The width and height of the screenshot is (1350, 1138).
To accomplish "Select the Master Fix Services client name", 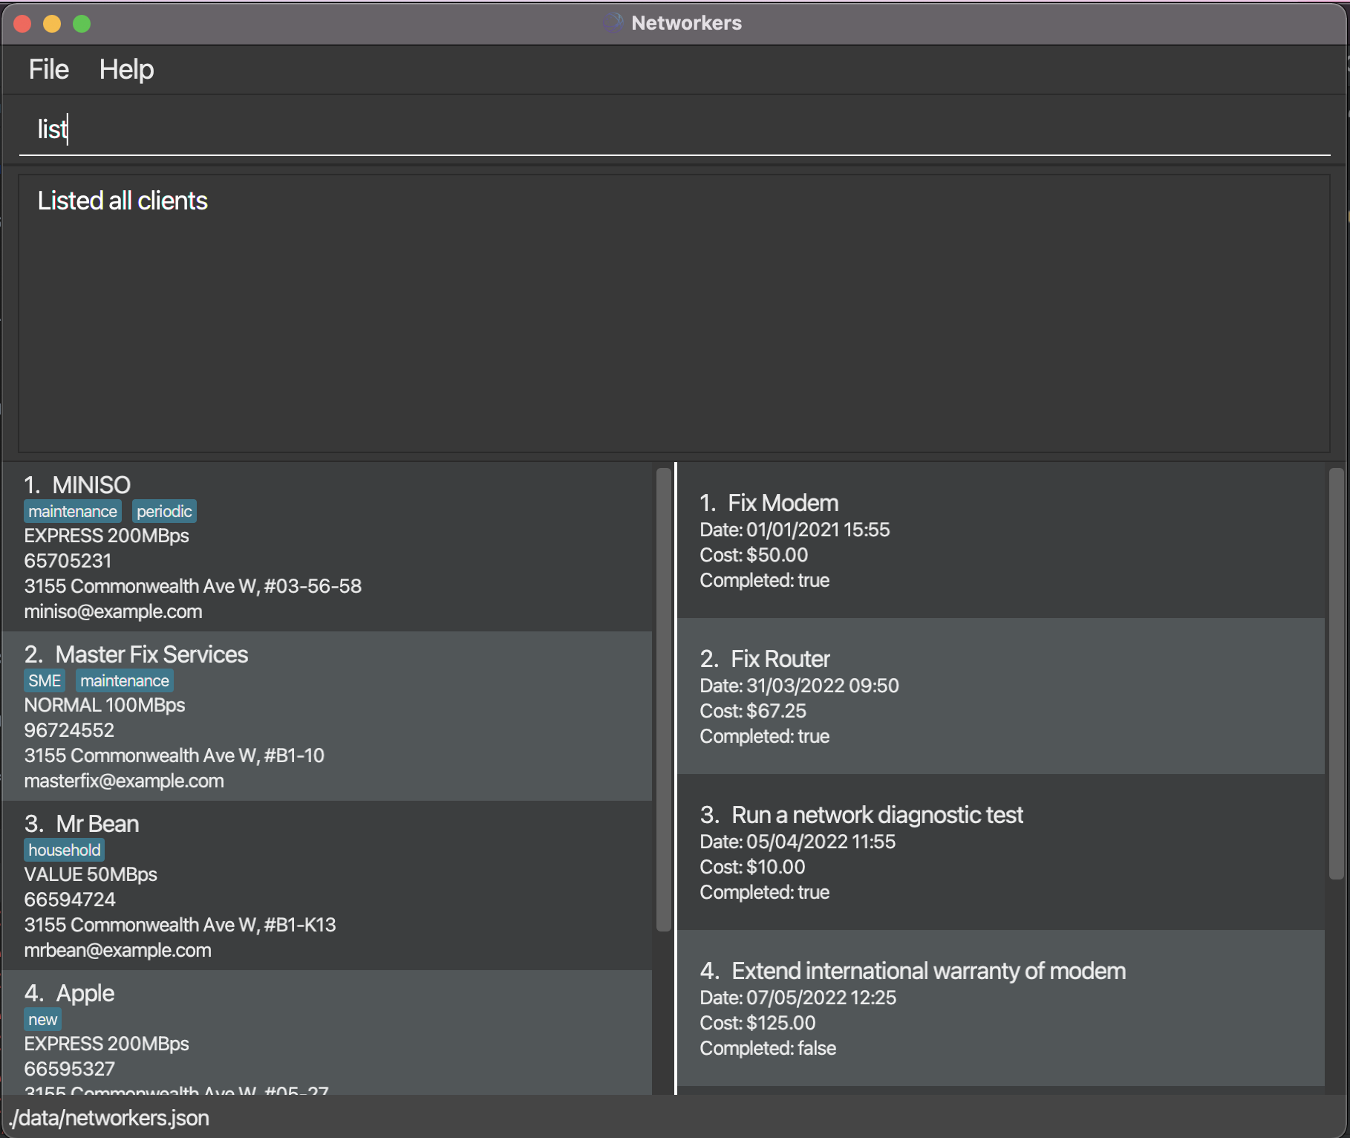I will coord(151,654).
